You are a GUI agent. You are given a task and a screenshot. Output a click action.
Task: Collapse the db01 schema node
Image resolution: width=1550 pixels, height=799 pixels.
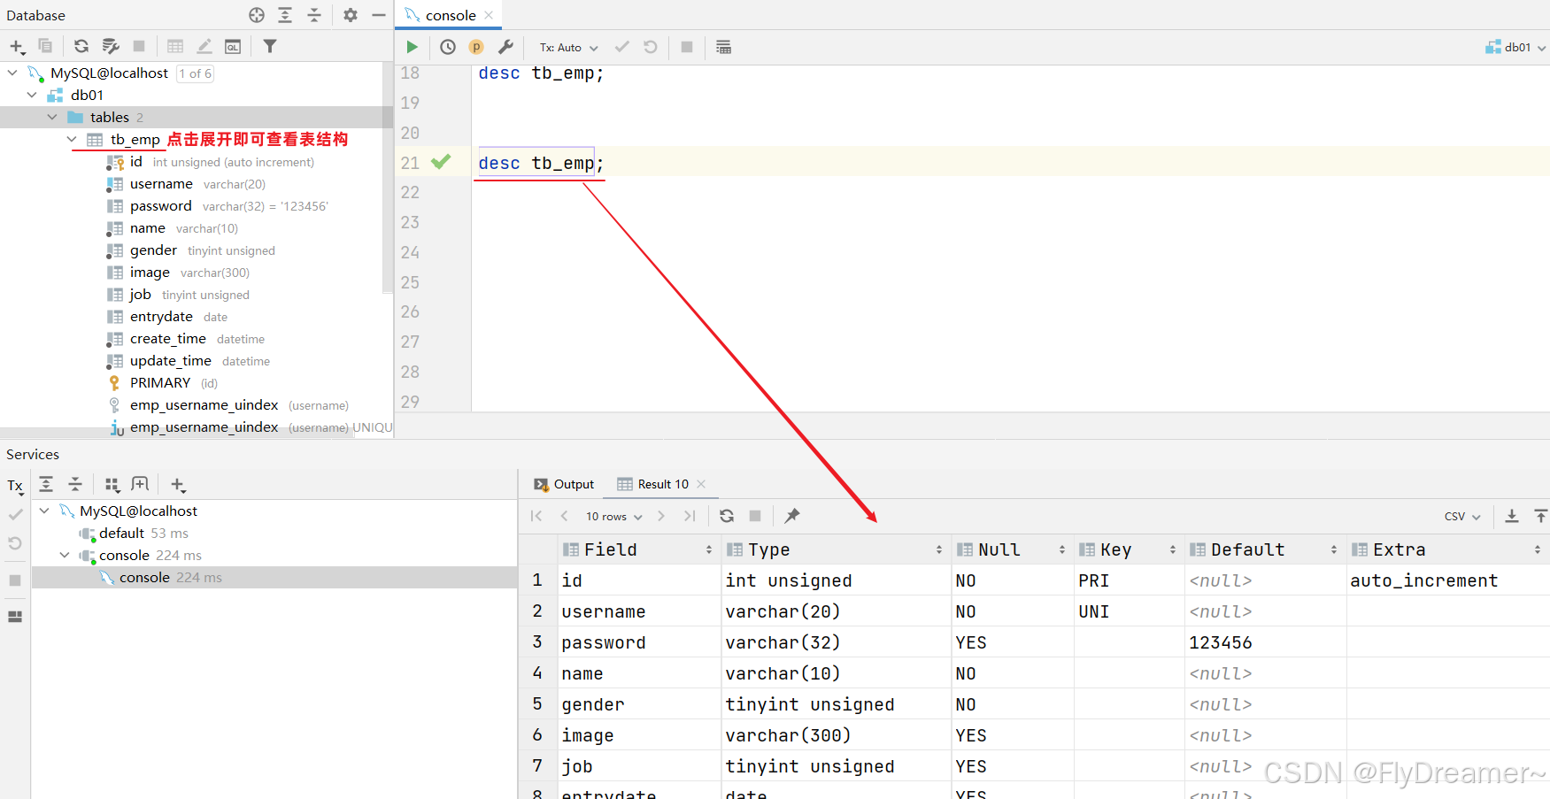(x=32, y=95)
